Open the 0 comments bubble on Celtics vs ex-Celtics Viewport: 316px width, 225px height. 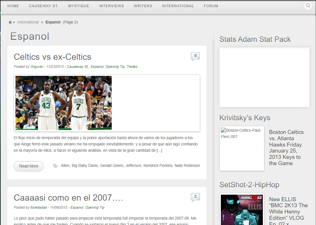195,56
